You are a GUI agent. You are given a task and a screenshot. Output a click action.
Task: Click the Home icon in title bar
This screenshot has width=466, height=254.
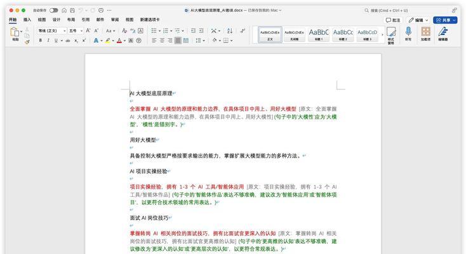coord(64,10)
